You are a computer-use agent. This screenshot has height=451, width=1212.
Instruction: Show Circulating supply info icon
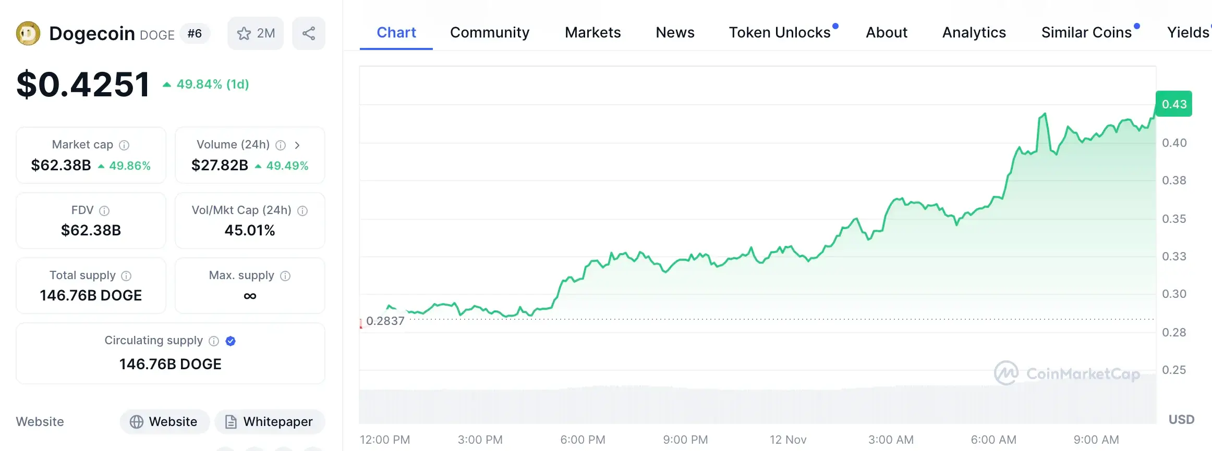click(214, 341)
